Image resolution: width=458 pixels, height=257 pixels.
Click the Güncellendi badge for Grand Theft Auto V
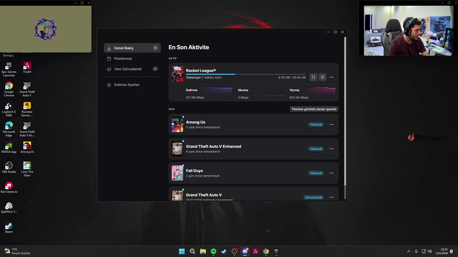coord(313,197)
